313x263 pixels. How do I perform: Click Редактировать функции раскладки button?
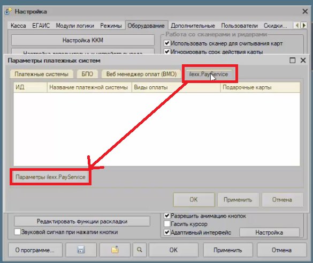pyautogui.click(x=82, y=221)
